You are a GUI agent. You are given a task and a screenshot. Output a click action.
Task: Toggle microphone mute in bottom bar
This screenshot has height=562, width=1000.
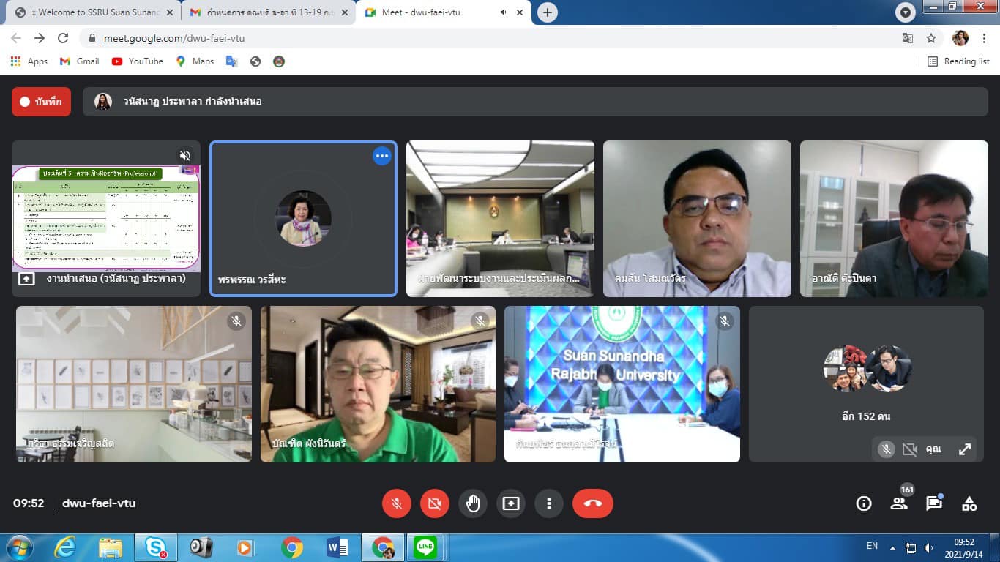pos(397,503)
